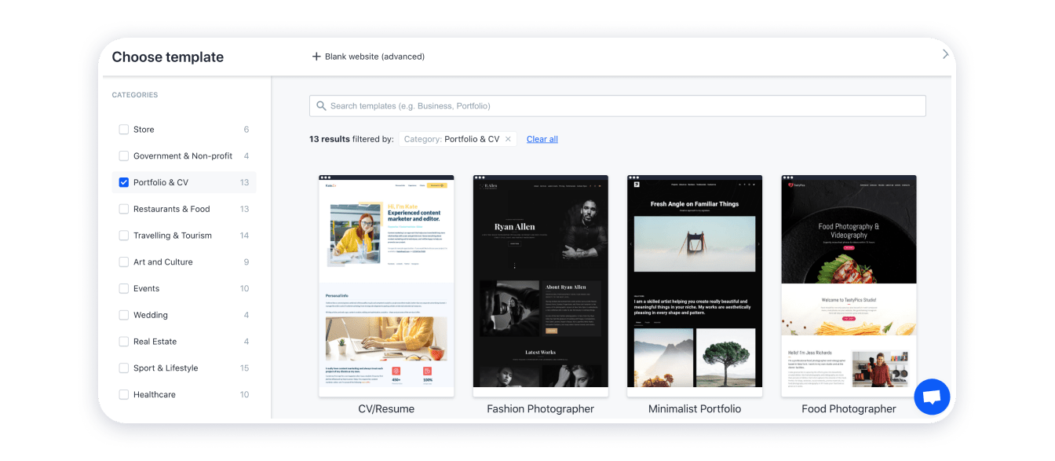Screen dimensions: 1055x461
Task: Click the plus icon beside Blank website
Action: (316, 56)
